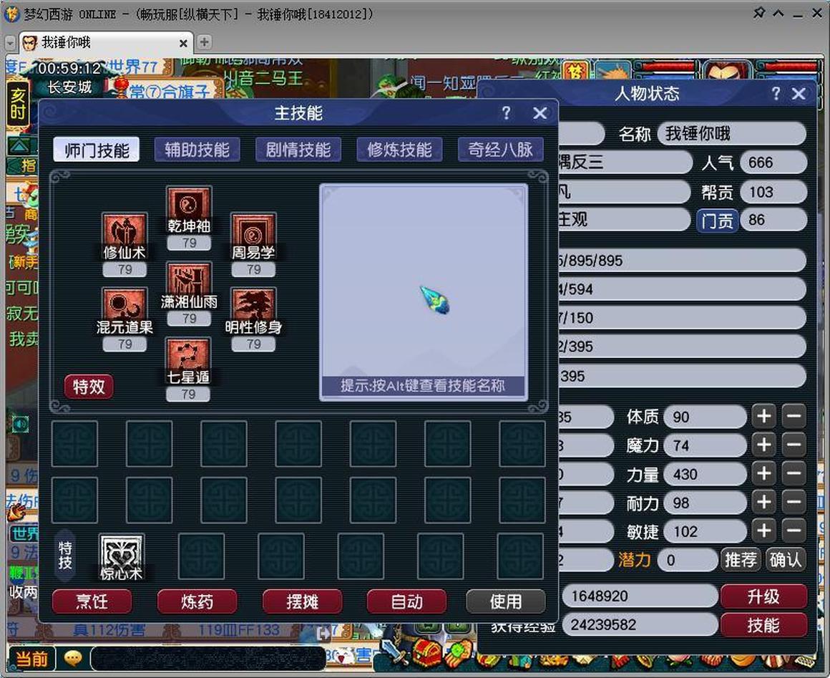Click the 力量 value 430
The width and height of the screenshot is (830, 678).
(x=705, y=473)
